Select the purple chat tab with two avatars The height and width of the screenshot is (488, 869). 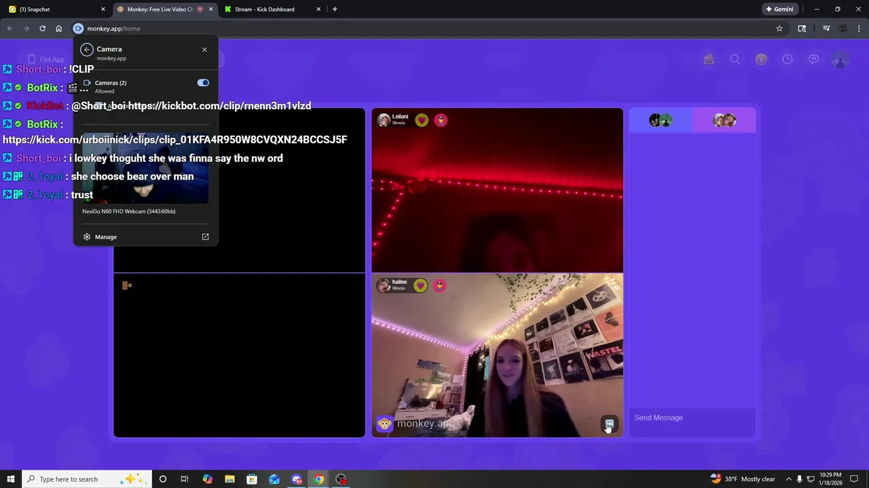tap(724, 121)
